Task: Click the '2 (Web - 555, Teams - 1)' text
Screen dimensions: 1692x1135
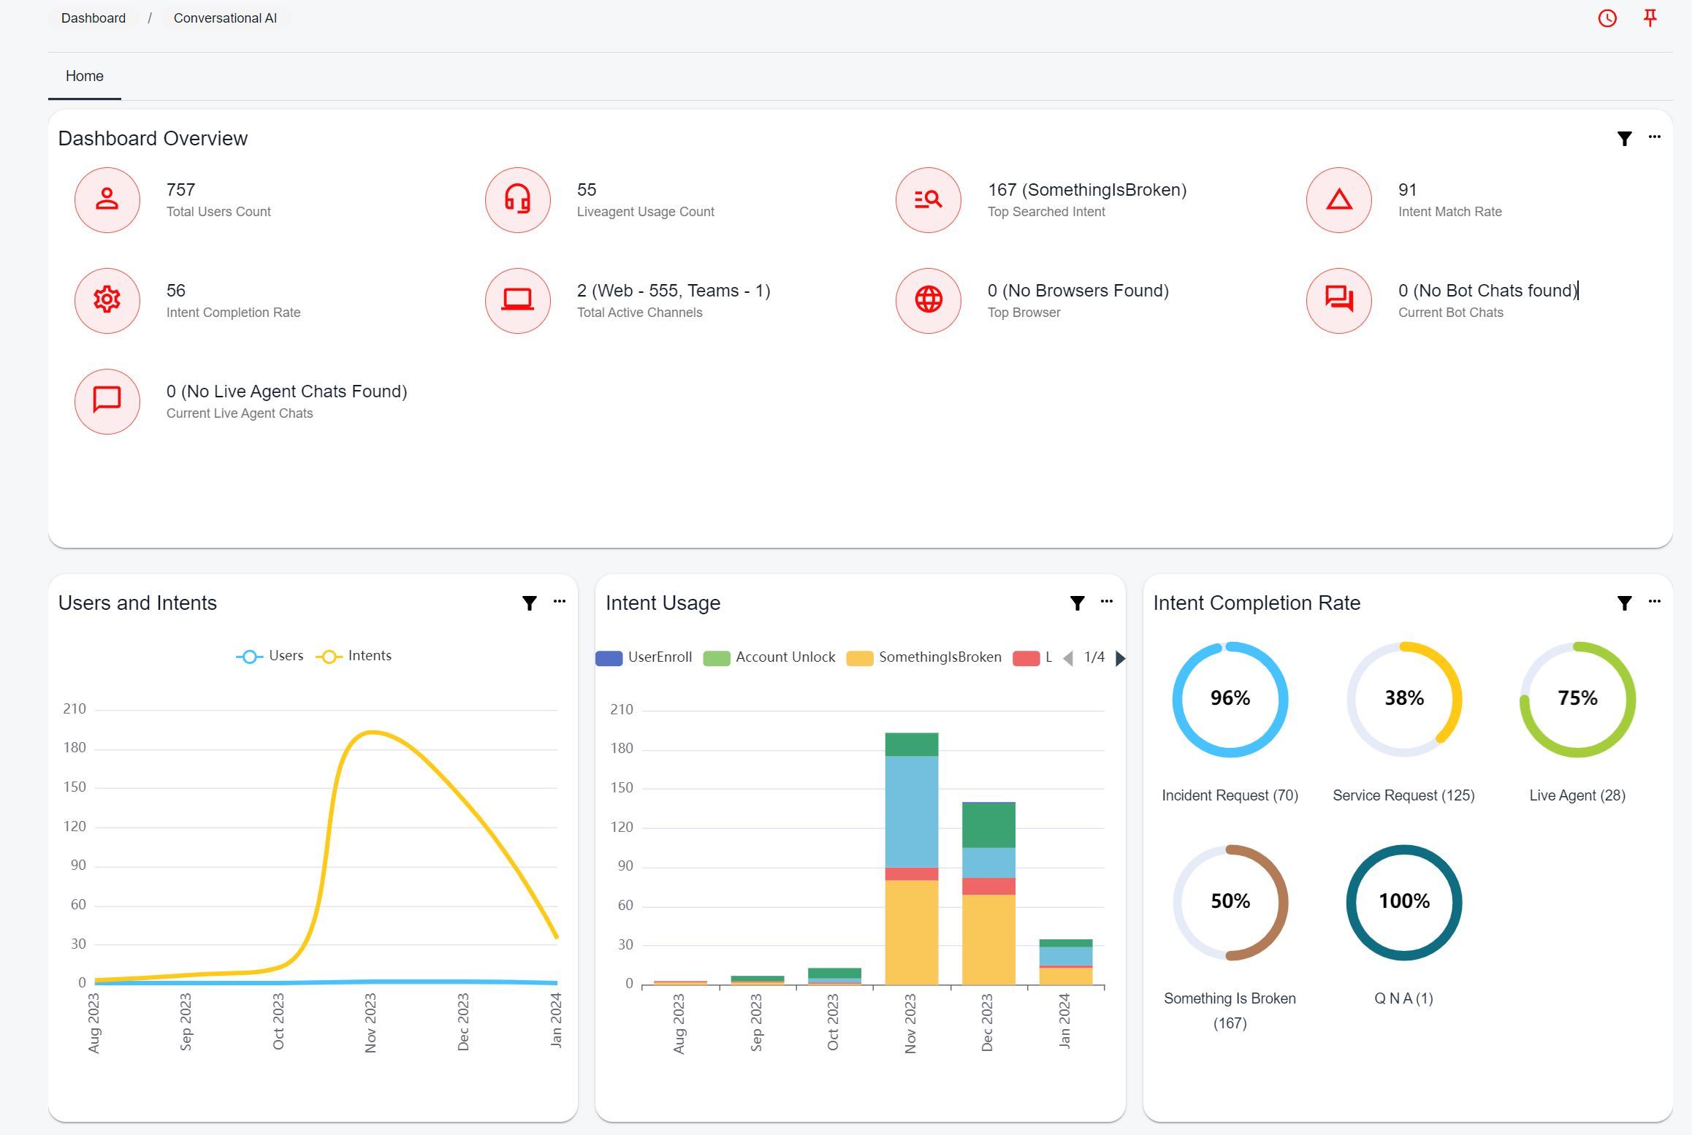Action: point(674,291)
